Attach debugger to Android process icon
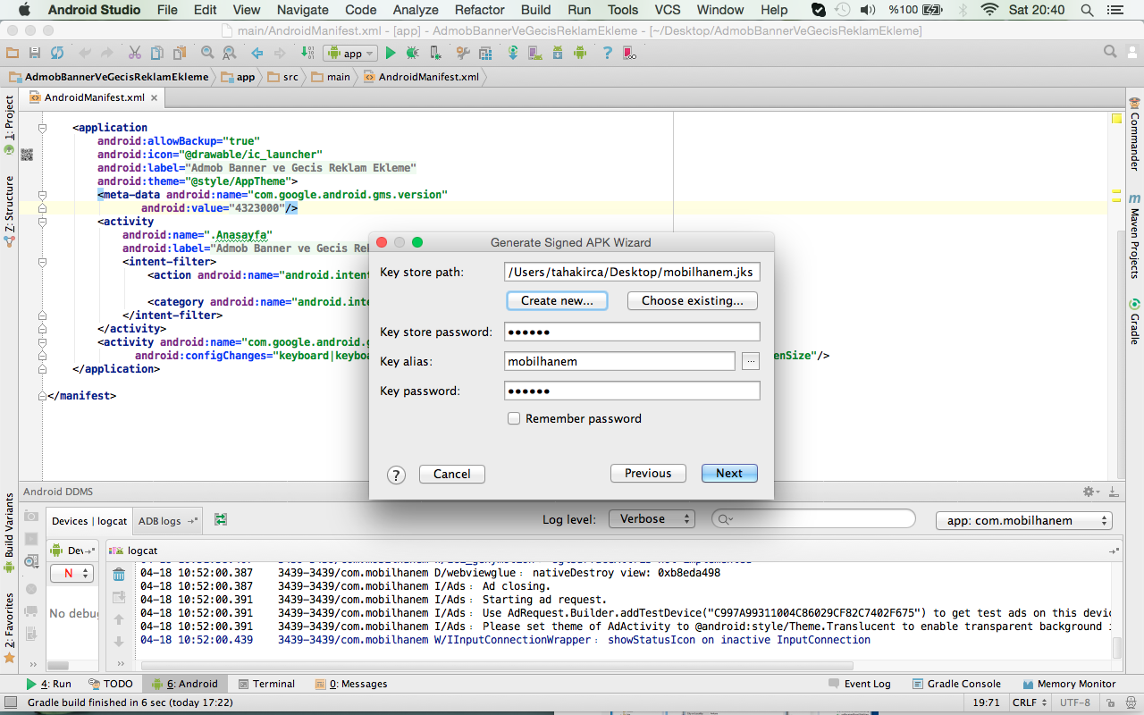Image resolution: width=1144 pixels, height=715 pixels. pyautogui.click(x=434, y=54)
